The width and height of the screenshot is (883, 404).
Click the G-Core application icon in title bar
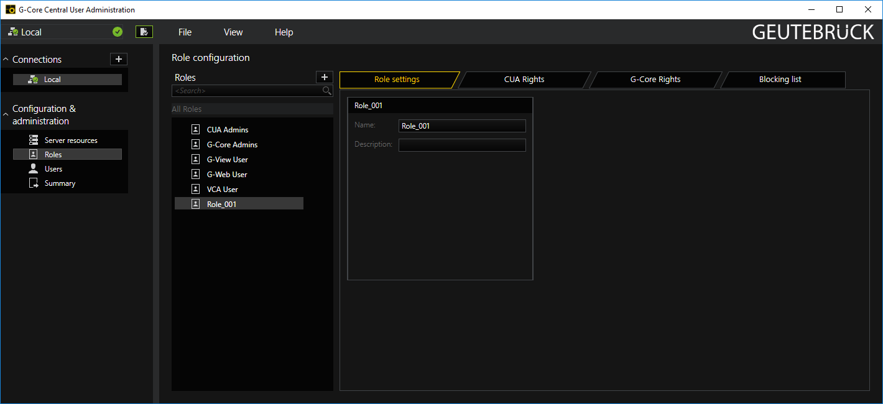(x=10, y=9)
